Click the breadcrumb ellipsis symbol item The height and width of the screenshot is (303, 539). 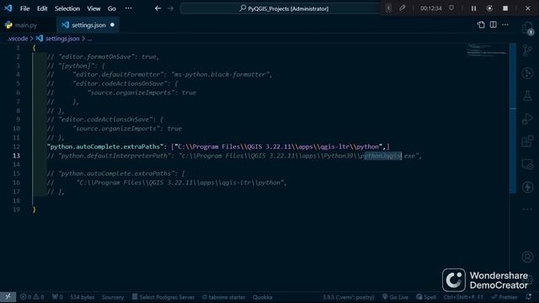point(89,39)
